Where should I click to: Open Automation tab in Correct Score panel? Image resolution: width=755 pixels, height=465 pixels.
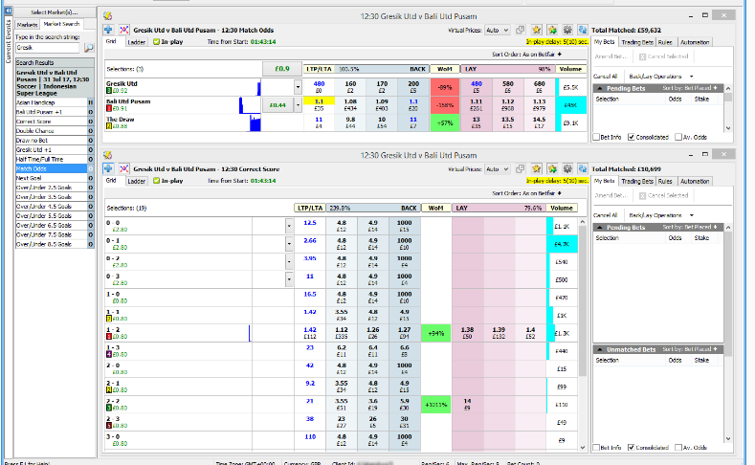tap(695, 182)
